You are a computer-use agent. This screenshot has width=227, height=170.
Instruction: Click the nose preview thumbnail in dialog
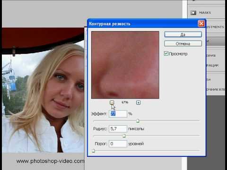(125, 65)
